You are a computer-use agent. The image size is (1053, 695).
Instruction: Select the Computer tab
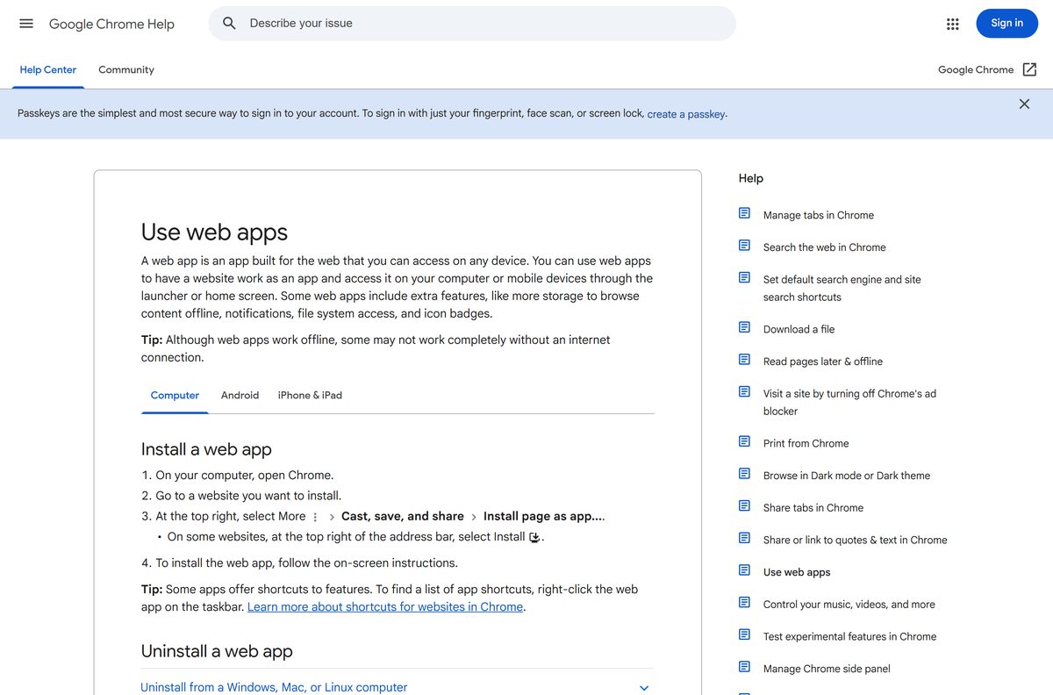175,395
